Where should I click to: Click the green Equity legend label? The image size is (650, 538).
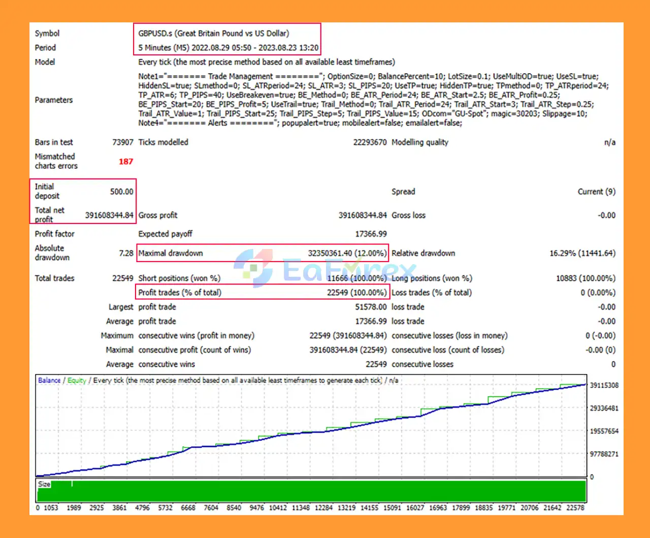[x=77, y=381]
